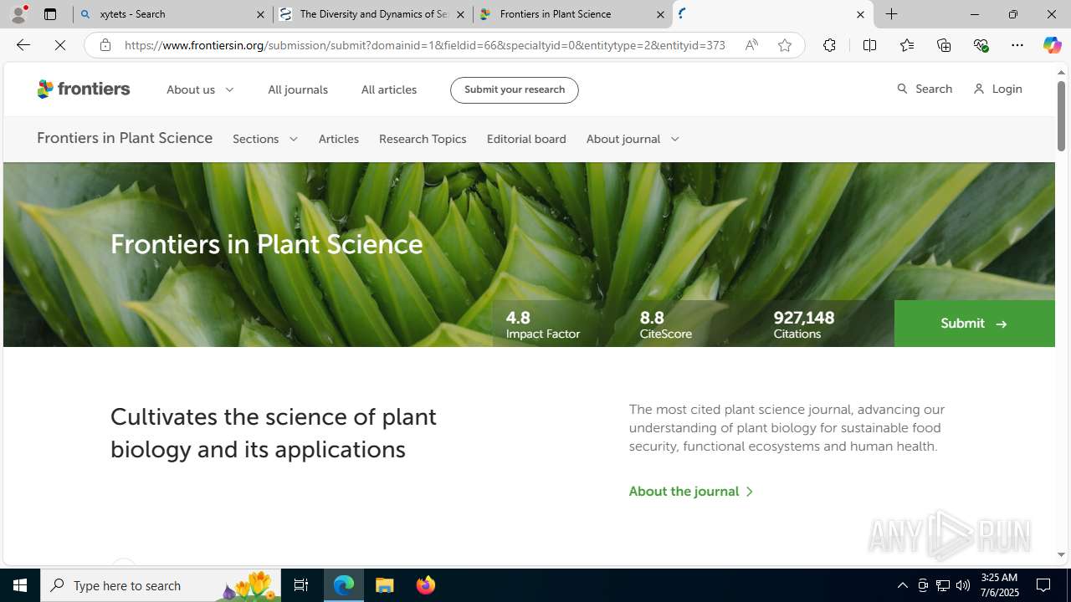The image size is (1071, 602).
Task: Expand the About us dropdown
Action: click(x=200, y=89)
